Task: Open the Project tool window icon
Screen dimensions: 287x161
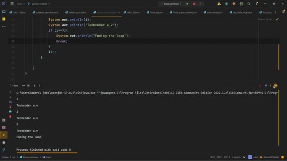Action: click(x=4, y=12)
